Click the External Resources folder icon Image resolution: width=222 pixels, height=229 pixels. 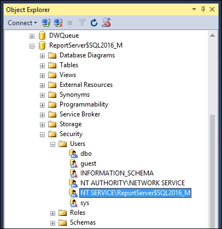tap(52, 85)
